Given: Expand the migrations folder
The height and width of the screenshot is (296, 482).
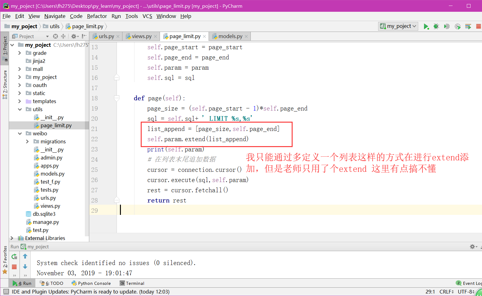Looking at the screenshot, I should (x=27, y=142).
